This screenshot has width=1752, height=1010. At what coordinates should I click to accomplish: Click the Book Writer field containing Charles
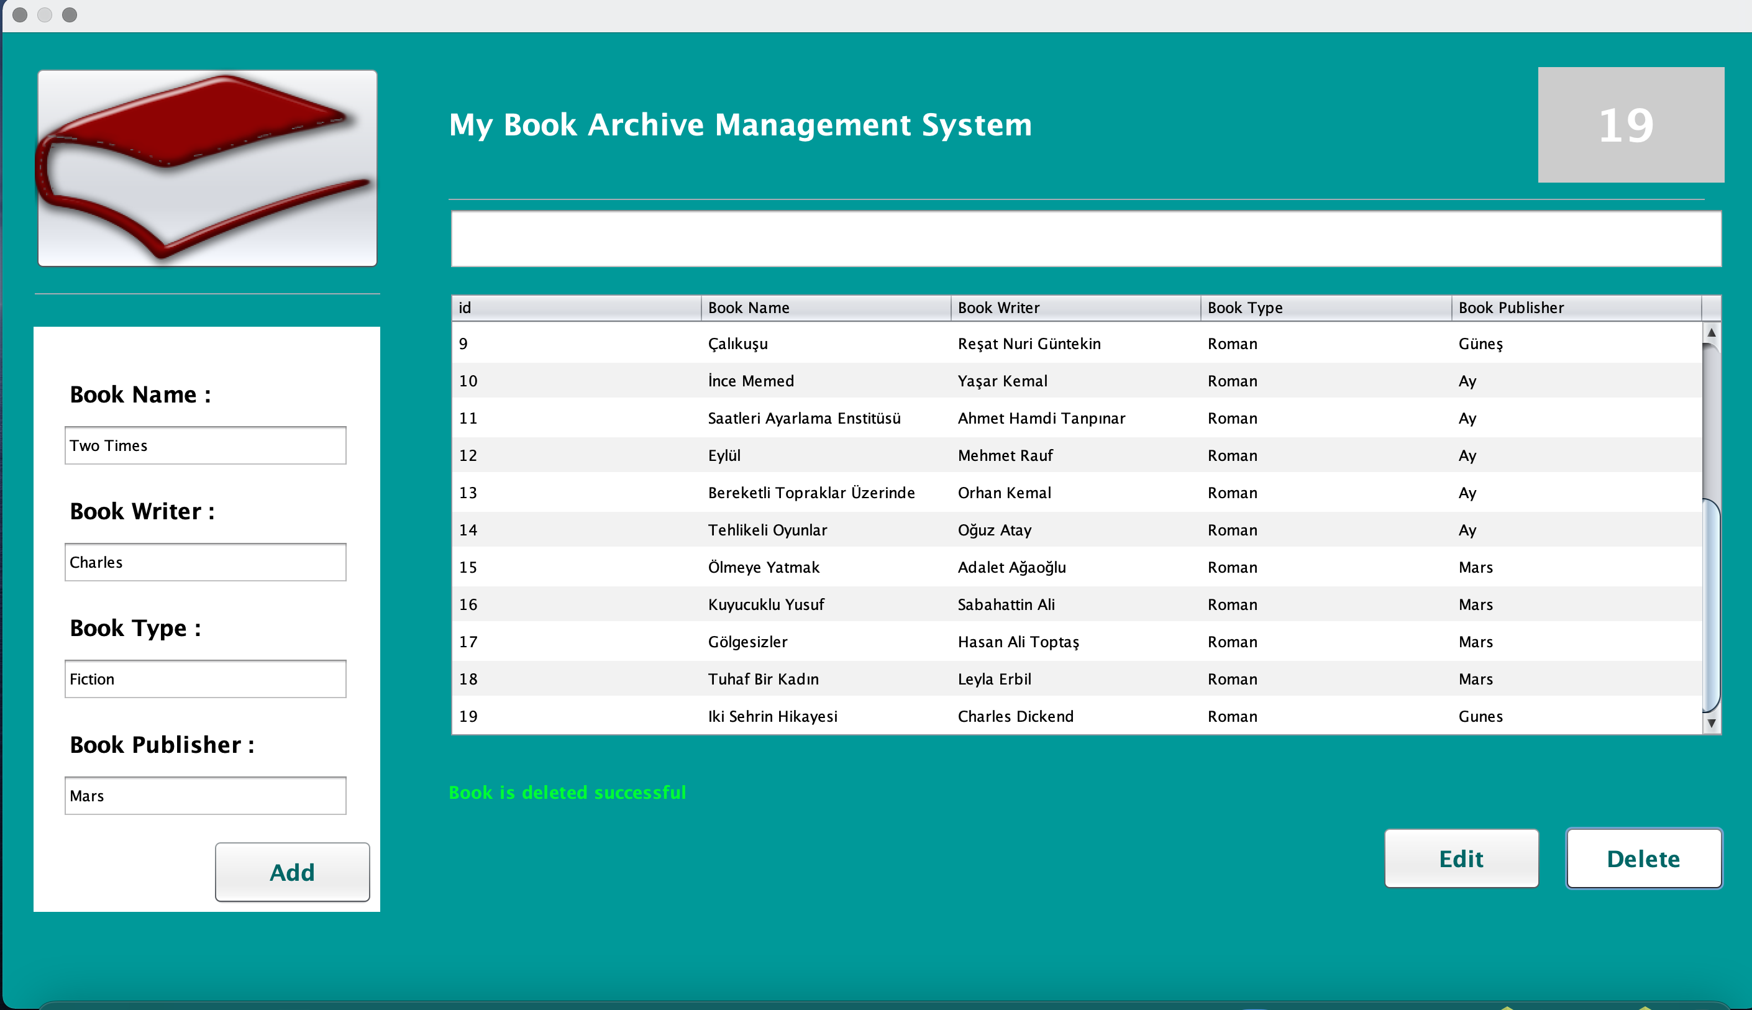204,562
